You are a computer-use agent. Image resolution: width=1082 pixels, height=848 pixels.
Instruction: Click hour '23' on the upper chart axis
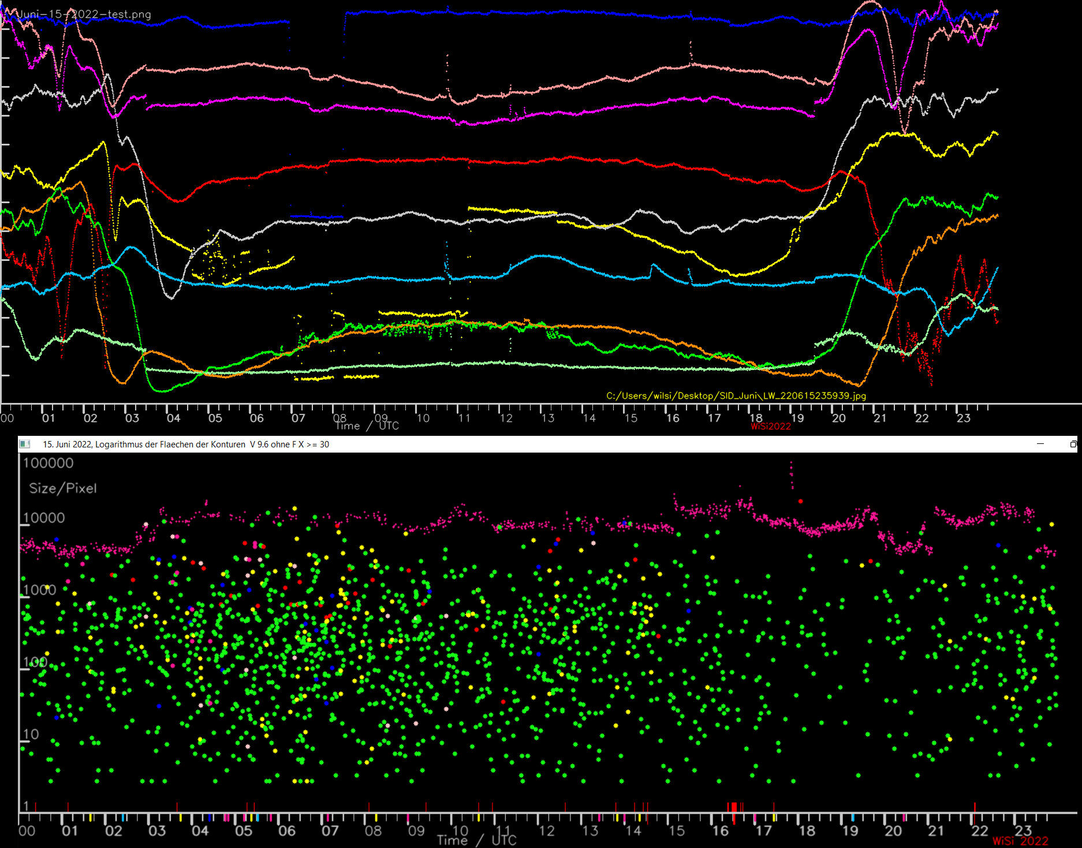tap(964, 418)
